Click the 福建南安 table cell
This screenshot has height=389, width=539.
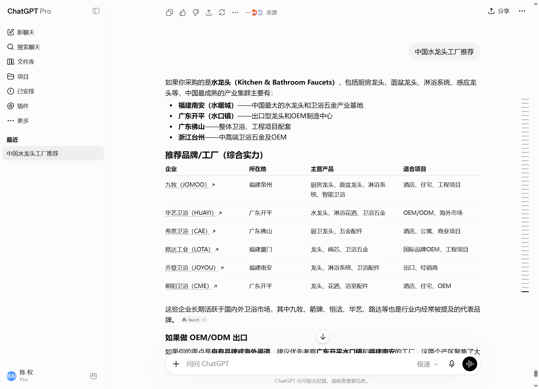tap(260, 268)
